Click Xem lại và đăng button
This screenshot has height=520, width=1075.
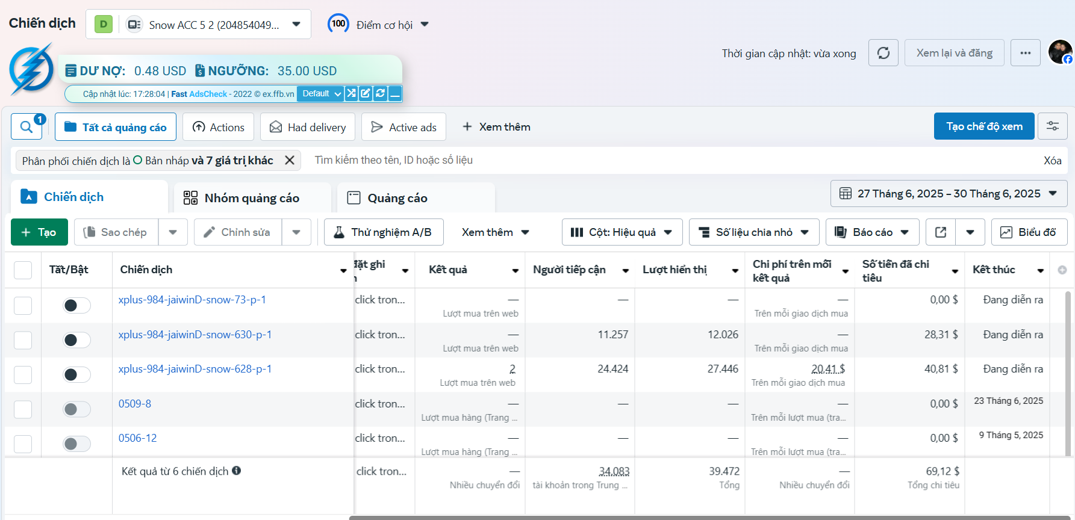pos(954,53)
